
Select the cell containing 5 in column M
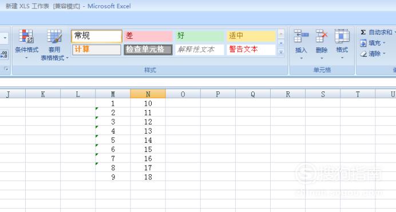pyautogui.click(x=113, y=140)
